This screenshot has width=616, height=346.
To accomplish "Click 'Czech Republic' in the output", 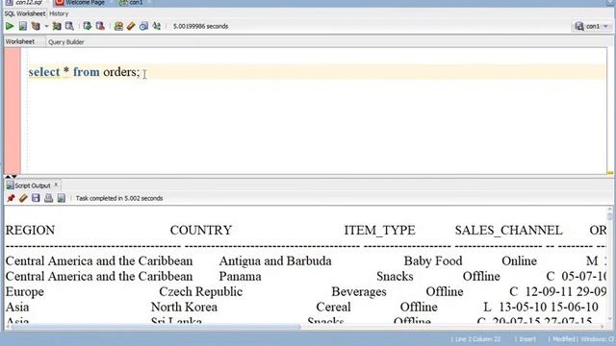I will 201,292.
